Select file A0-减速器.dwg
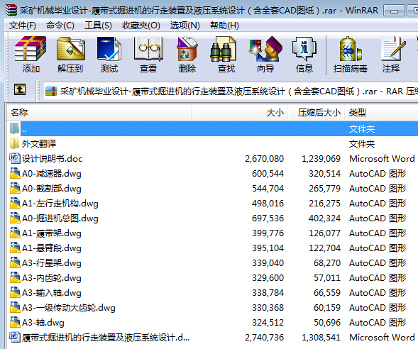This screenshot has height=349, width=418. click(x=51, y=173)
